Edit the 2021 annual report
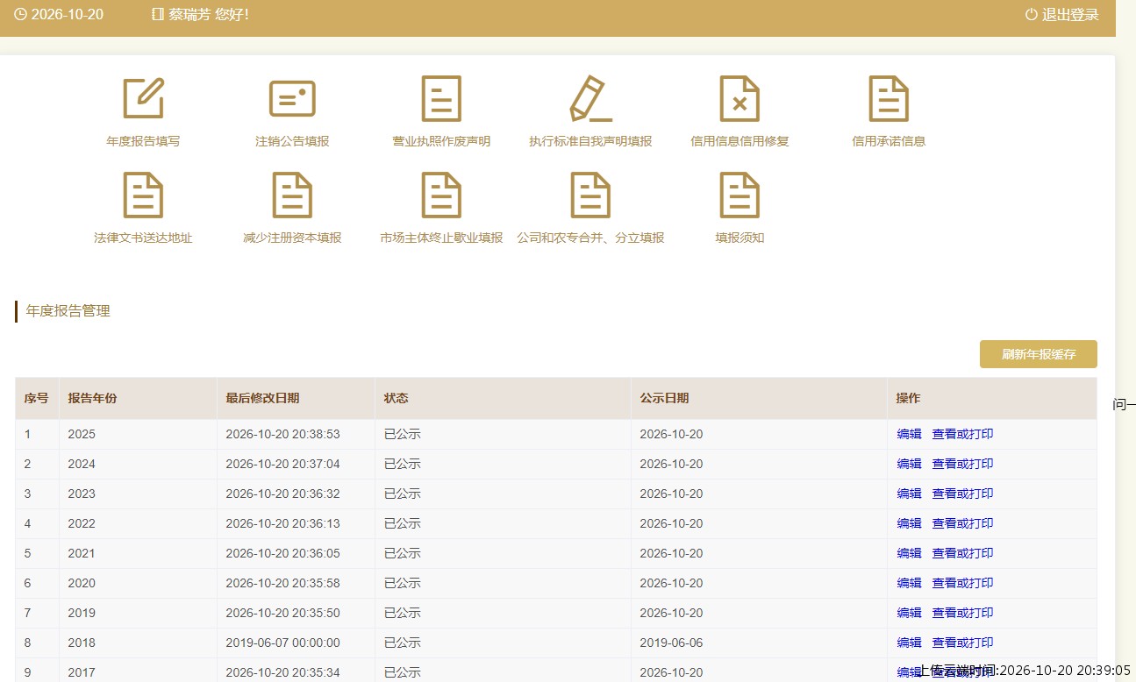This screenshot has height=682, width=1136. pyautogui.click(x=909, y=553)
